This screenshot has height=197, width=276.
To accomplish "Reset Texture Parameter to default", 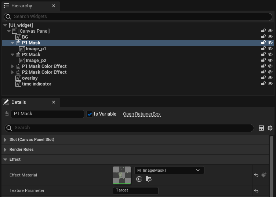I will click(x=256, y=191).
